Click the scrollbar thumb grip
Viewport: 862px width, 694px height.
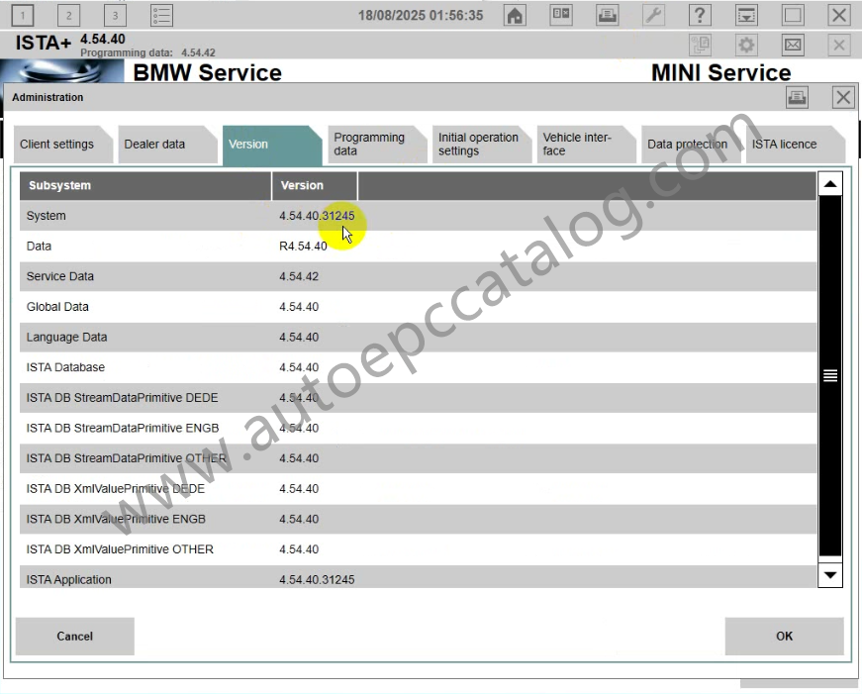[x=830, y=375]
